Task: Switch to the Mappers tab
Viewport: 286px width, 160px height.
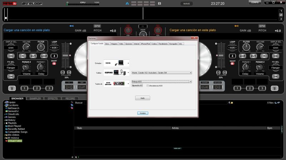Action: click(x=114, y=44)
